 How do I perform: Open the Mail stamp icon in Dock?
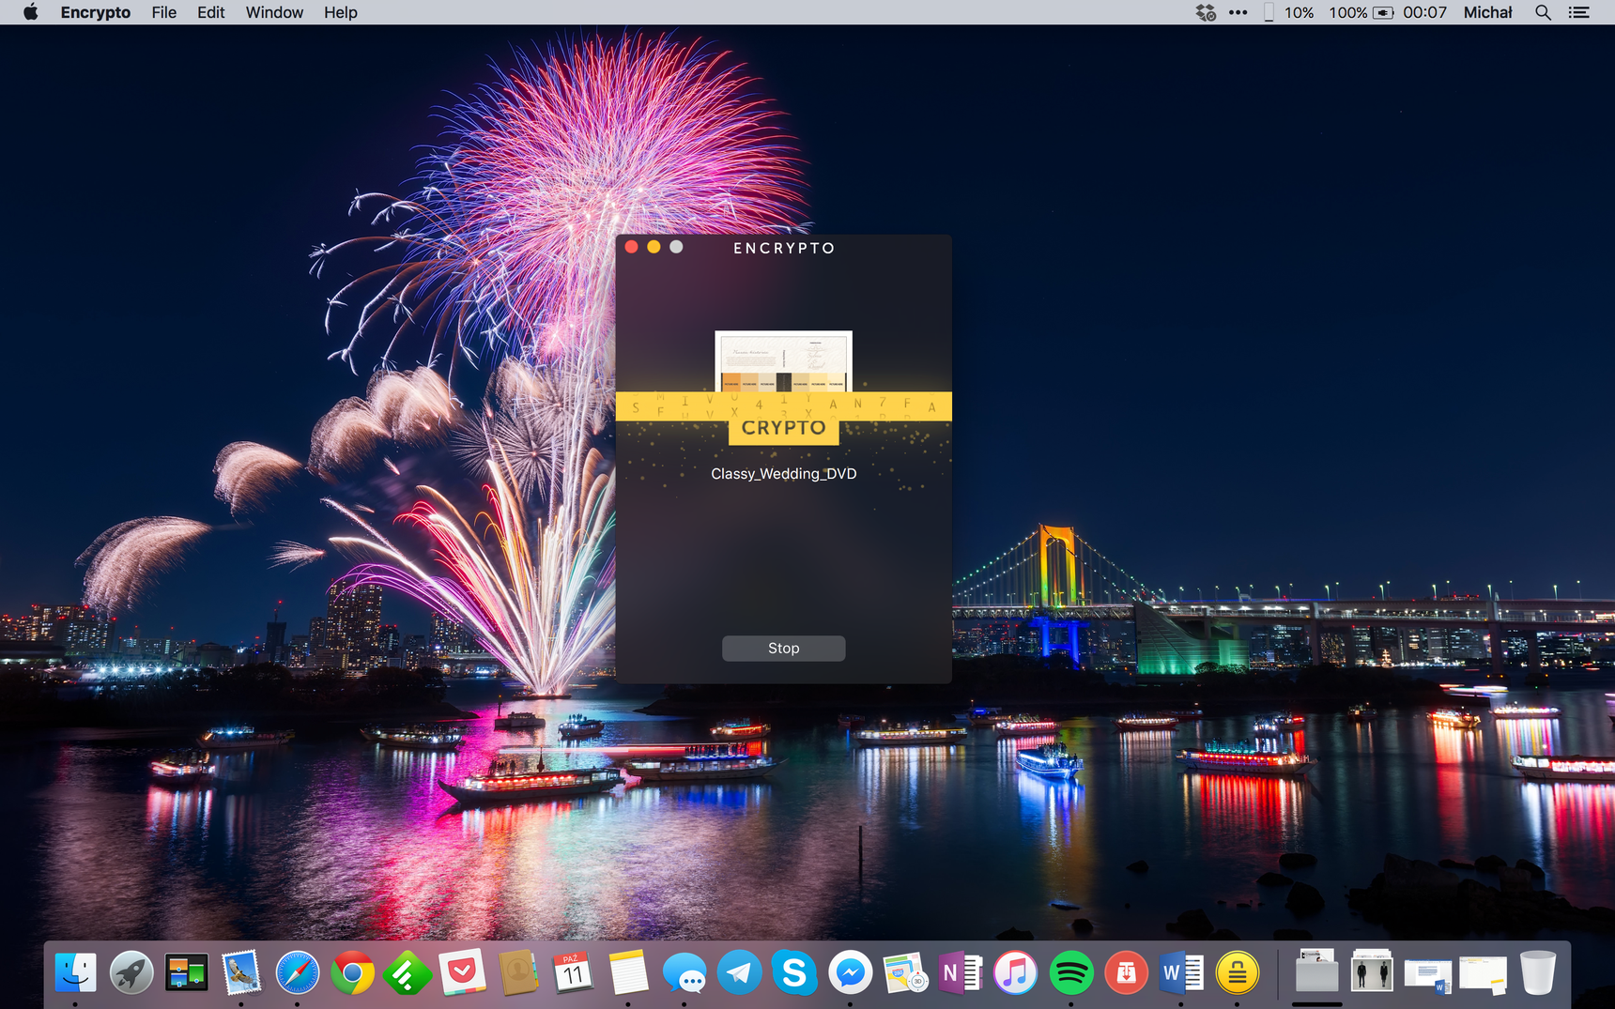[x=241, y=972]
